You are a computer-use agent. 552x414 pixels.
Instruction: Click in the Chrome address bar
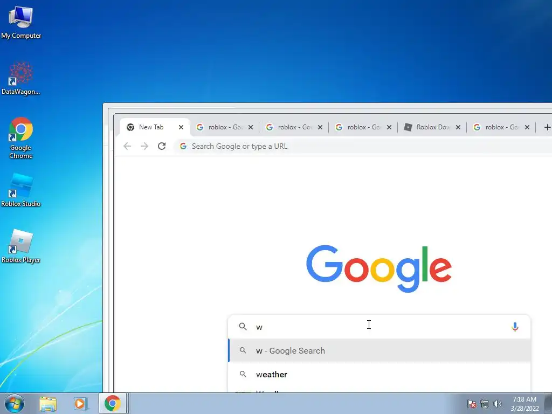pos(363,146)
